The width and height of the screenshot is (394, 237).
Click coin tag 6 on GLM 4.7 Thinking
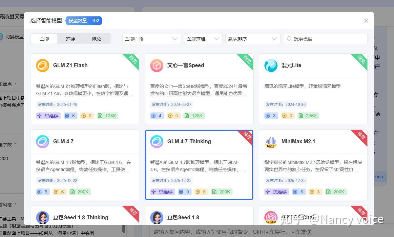[x=201, y=192]
